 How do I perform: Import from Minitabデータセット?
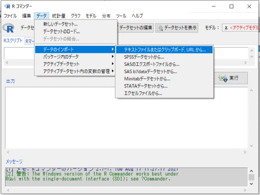pyautogui.click(x=164, y=79)
